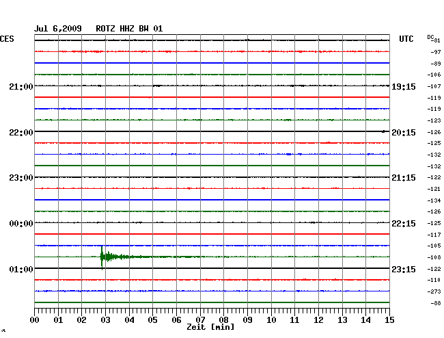Viewport: 444px width, 338px height.
Task: Select the UTC time label "20:15"
Action: 404,133
